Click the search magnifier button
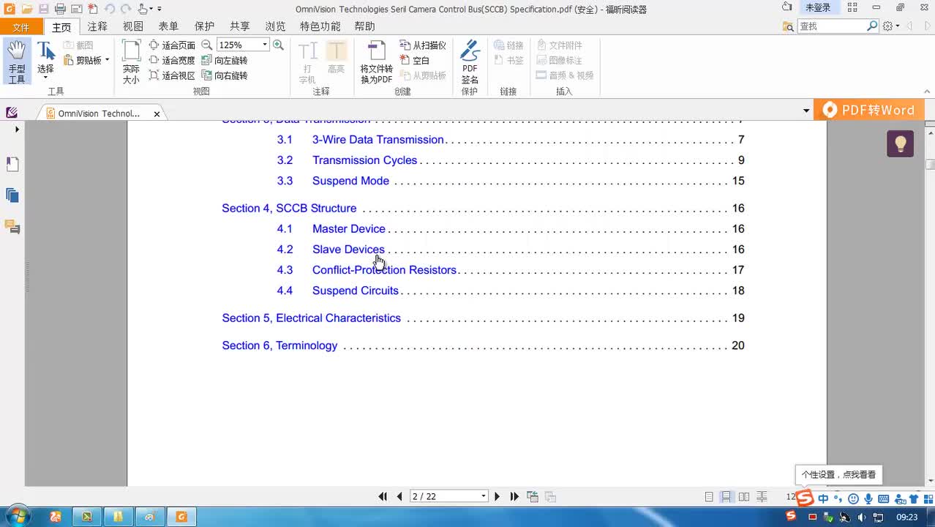This screenshot has width=935, height=527. [x=872, y=26]
